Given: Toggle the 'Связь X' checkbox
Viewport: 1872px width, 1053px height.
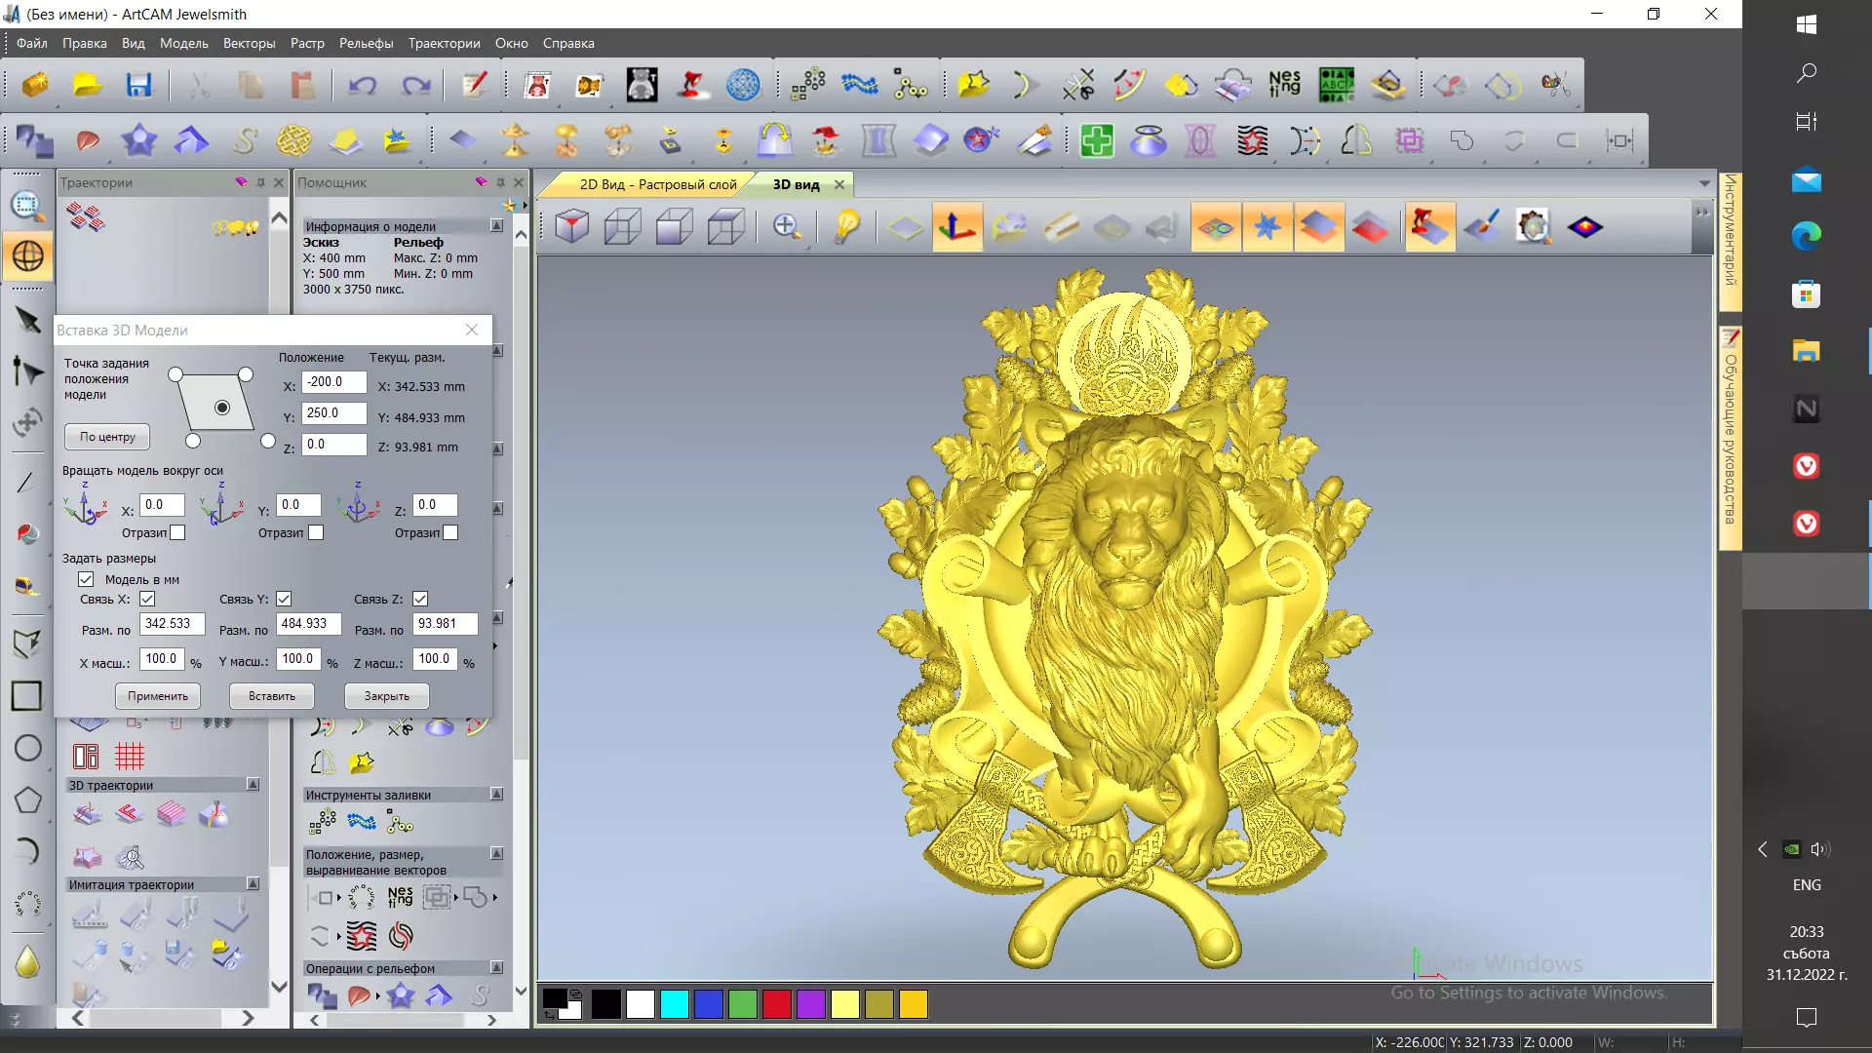Looking at the screenshot, I should 147,599.
